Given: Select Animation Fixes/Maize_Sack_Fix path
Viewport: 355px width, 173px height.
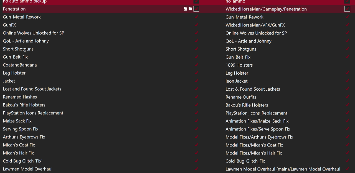Looking at the screenshot, I should [257, 121].
